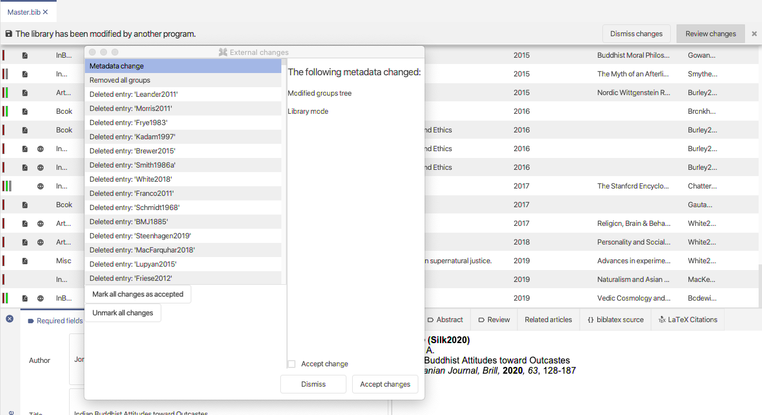Click the braces icon of biblatex source tab
The width and height of the screenshot is (762, 415).
pyautogui.click(x=590, y=320)
